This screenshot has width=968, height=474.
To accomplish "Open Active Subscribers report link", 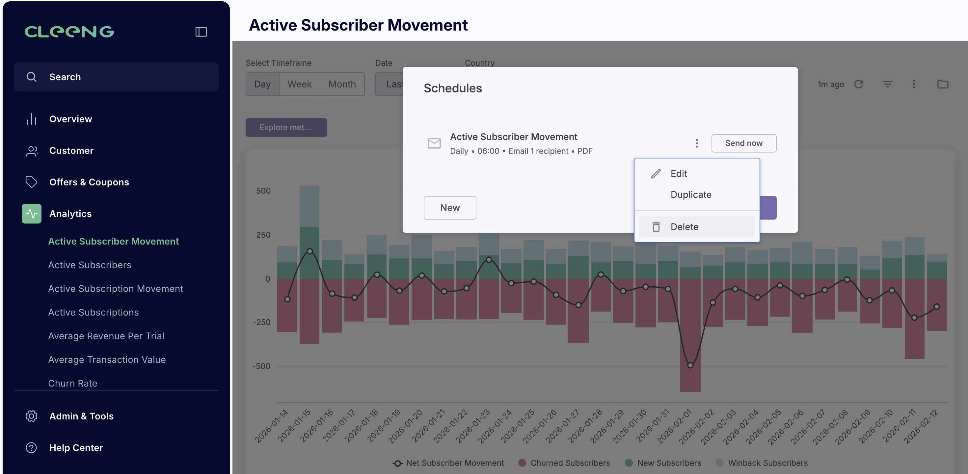I will point(90,265).
